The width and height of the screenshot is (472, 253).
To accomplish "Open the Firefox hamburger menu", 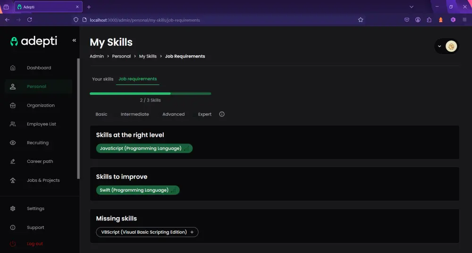I will click(x=465, y=20).
